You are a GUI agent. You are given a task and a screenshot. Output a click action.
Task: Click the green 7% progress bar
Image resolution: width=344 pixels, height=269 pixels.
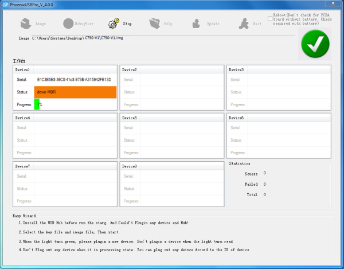coord(37,104)
